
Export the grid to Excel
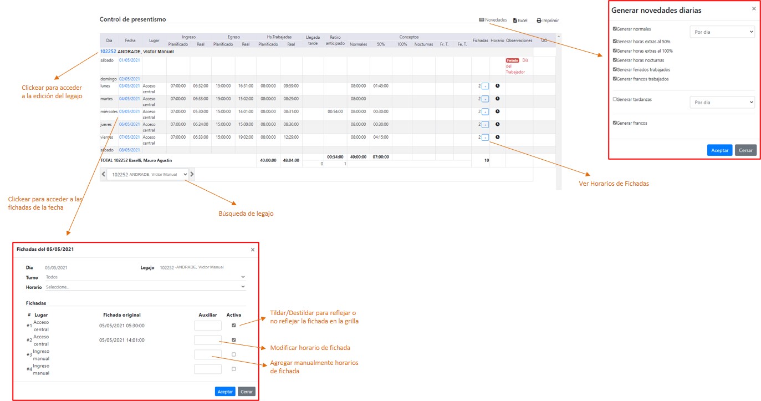coord(520,21)
